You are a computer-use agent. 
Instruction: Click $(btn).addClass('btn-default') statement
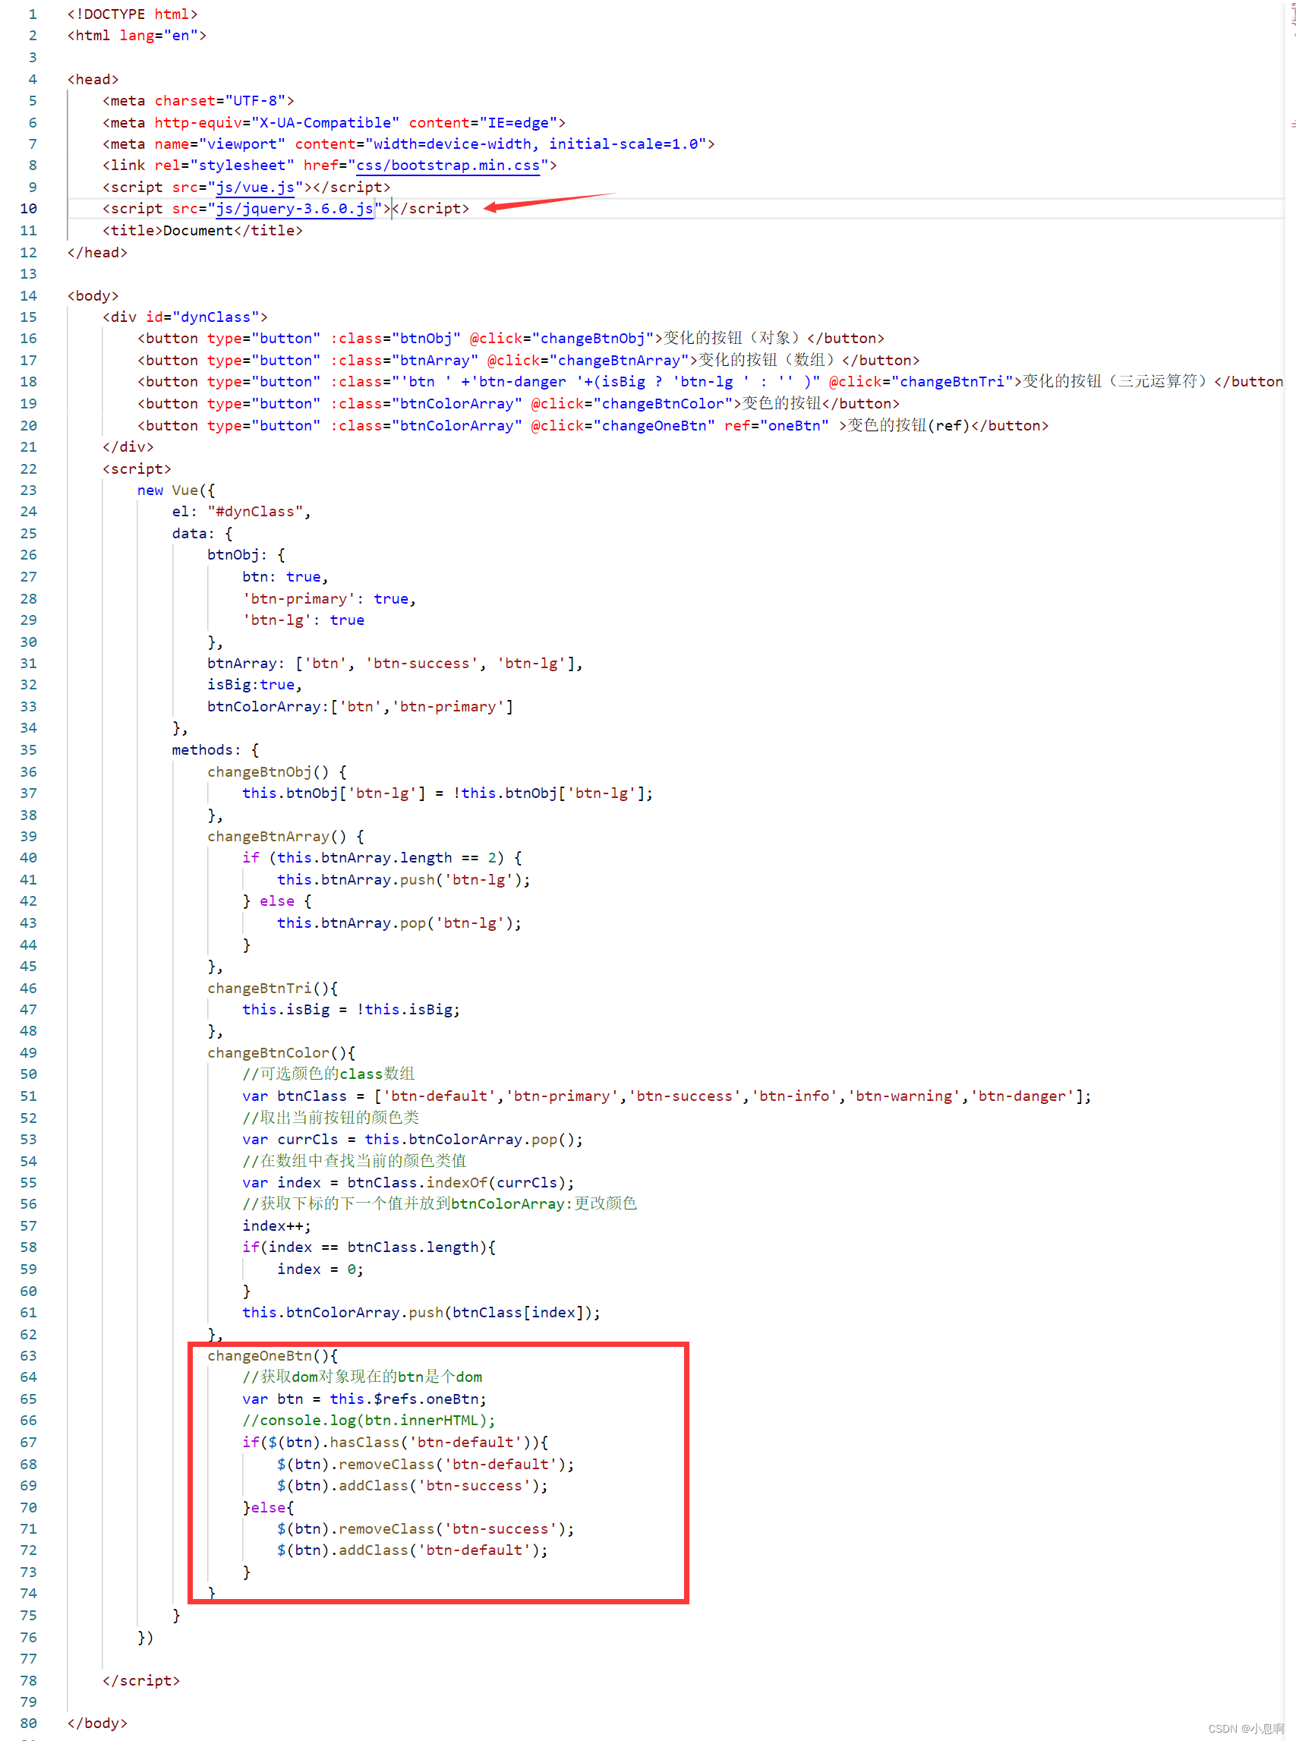[x=413, y=1550]
